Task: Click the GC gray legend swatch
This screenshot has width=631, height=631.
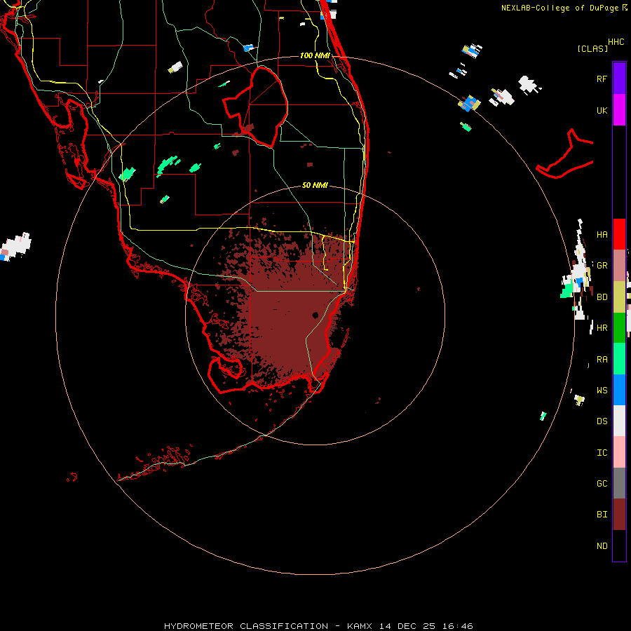Action: (619, 483)
